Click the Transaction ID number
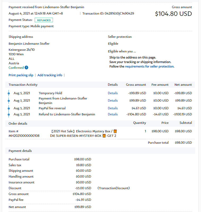This screenshot has height=212, width=201. 119,13
